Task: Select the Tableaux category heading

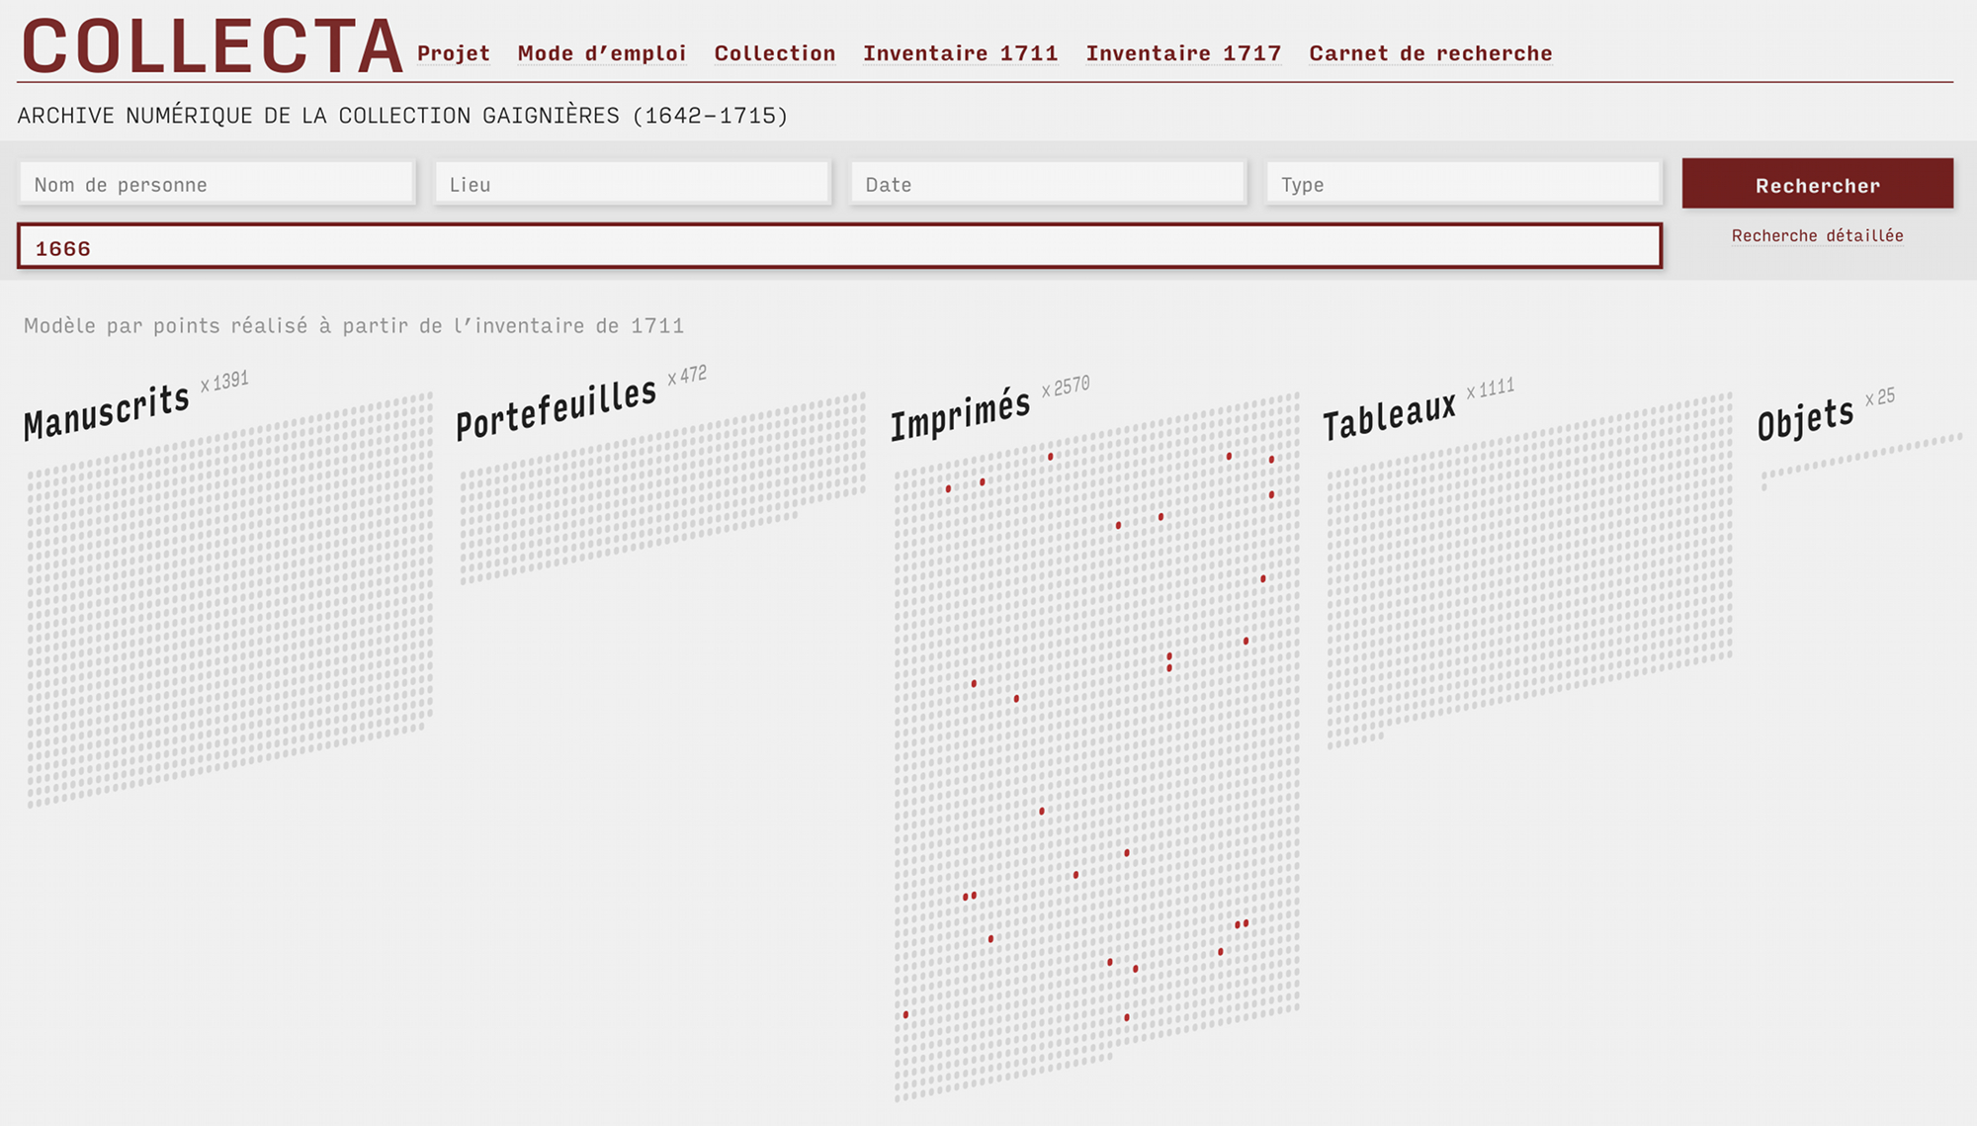Action: point(1390,415)
